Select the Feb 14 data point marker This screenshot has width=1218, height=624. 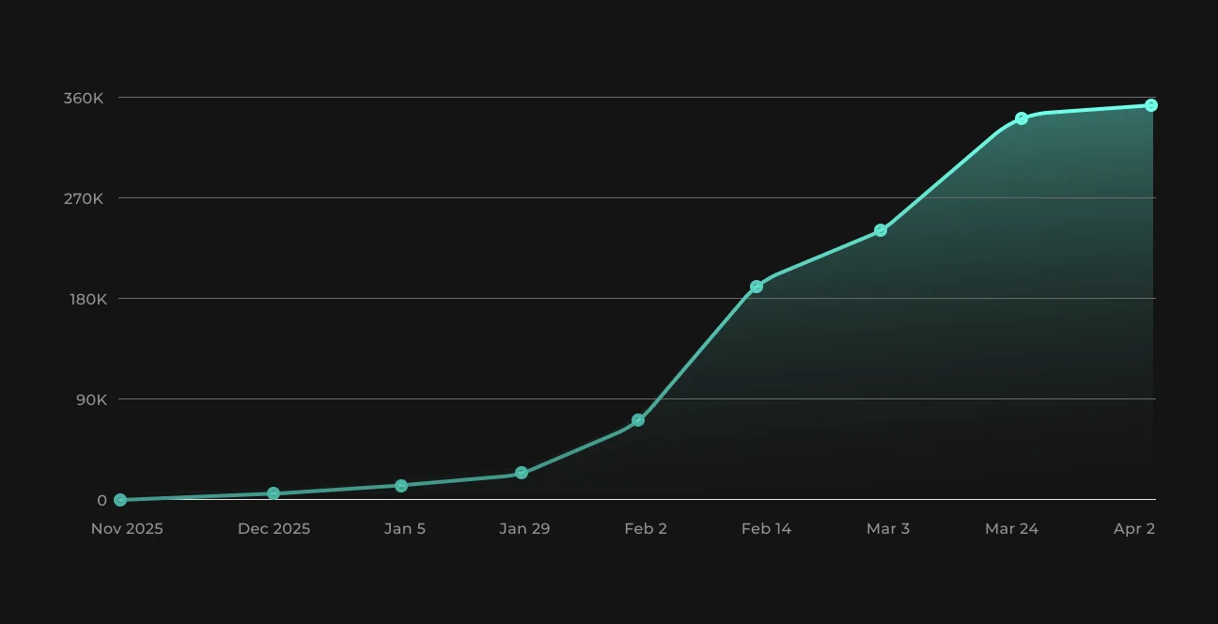[x=757, y=287]
